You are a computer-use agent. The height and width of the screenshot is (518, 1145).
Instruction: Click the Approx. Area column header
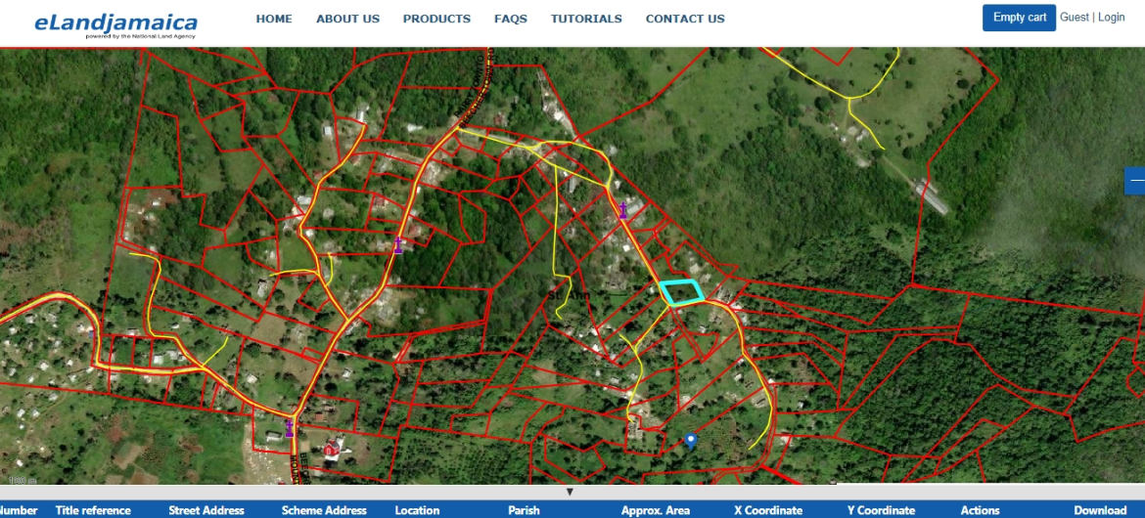(x=655, y=510)
